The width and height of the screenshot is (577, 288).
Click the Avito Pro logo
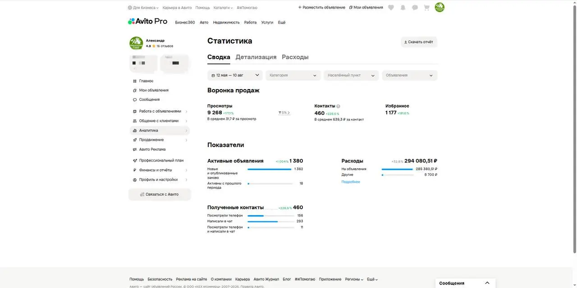(x=147, y=21)
